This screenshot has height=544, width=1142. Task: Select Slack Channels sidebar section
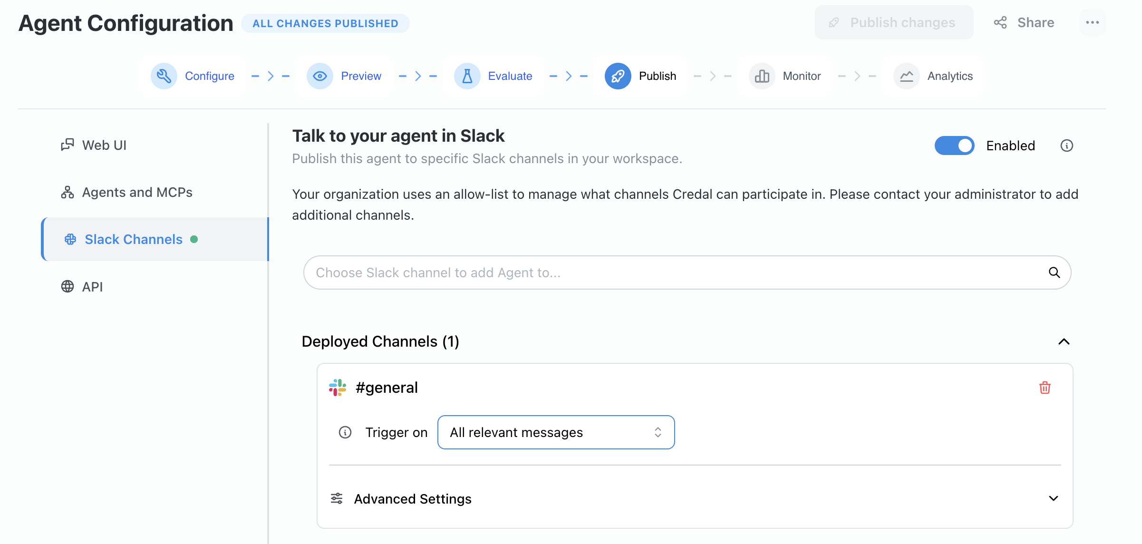pos(155,239)
